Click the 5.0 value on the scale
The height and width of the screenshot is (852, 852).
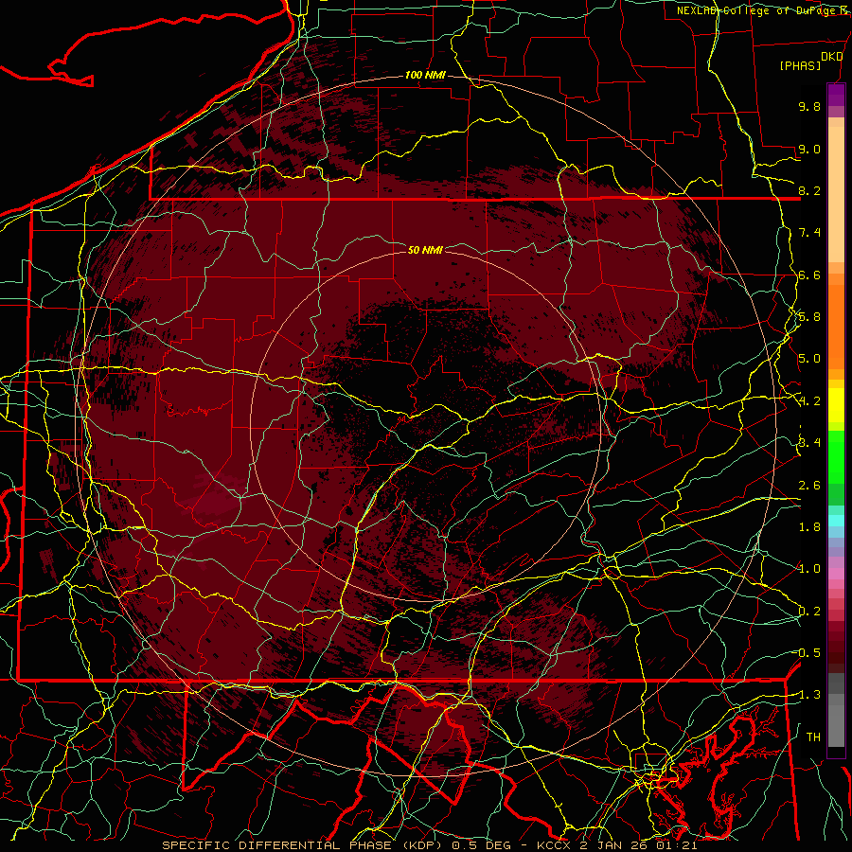tap(809, 359)
